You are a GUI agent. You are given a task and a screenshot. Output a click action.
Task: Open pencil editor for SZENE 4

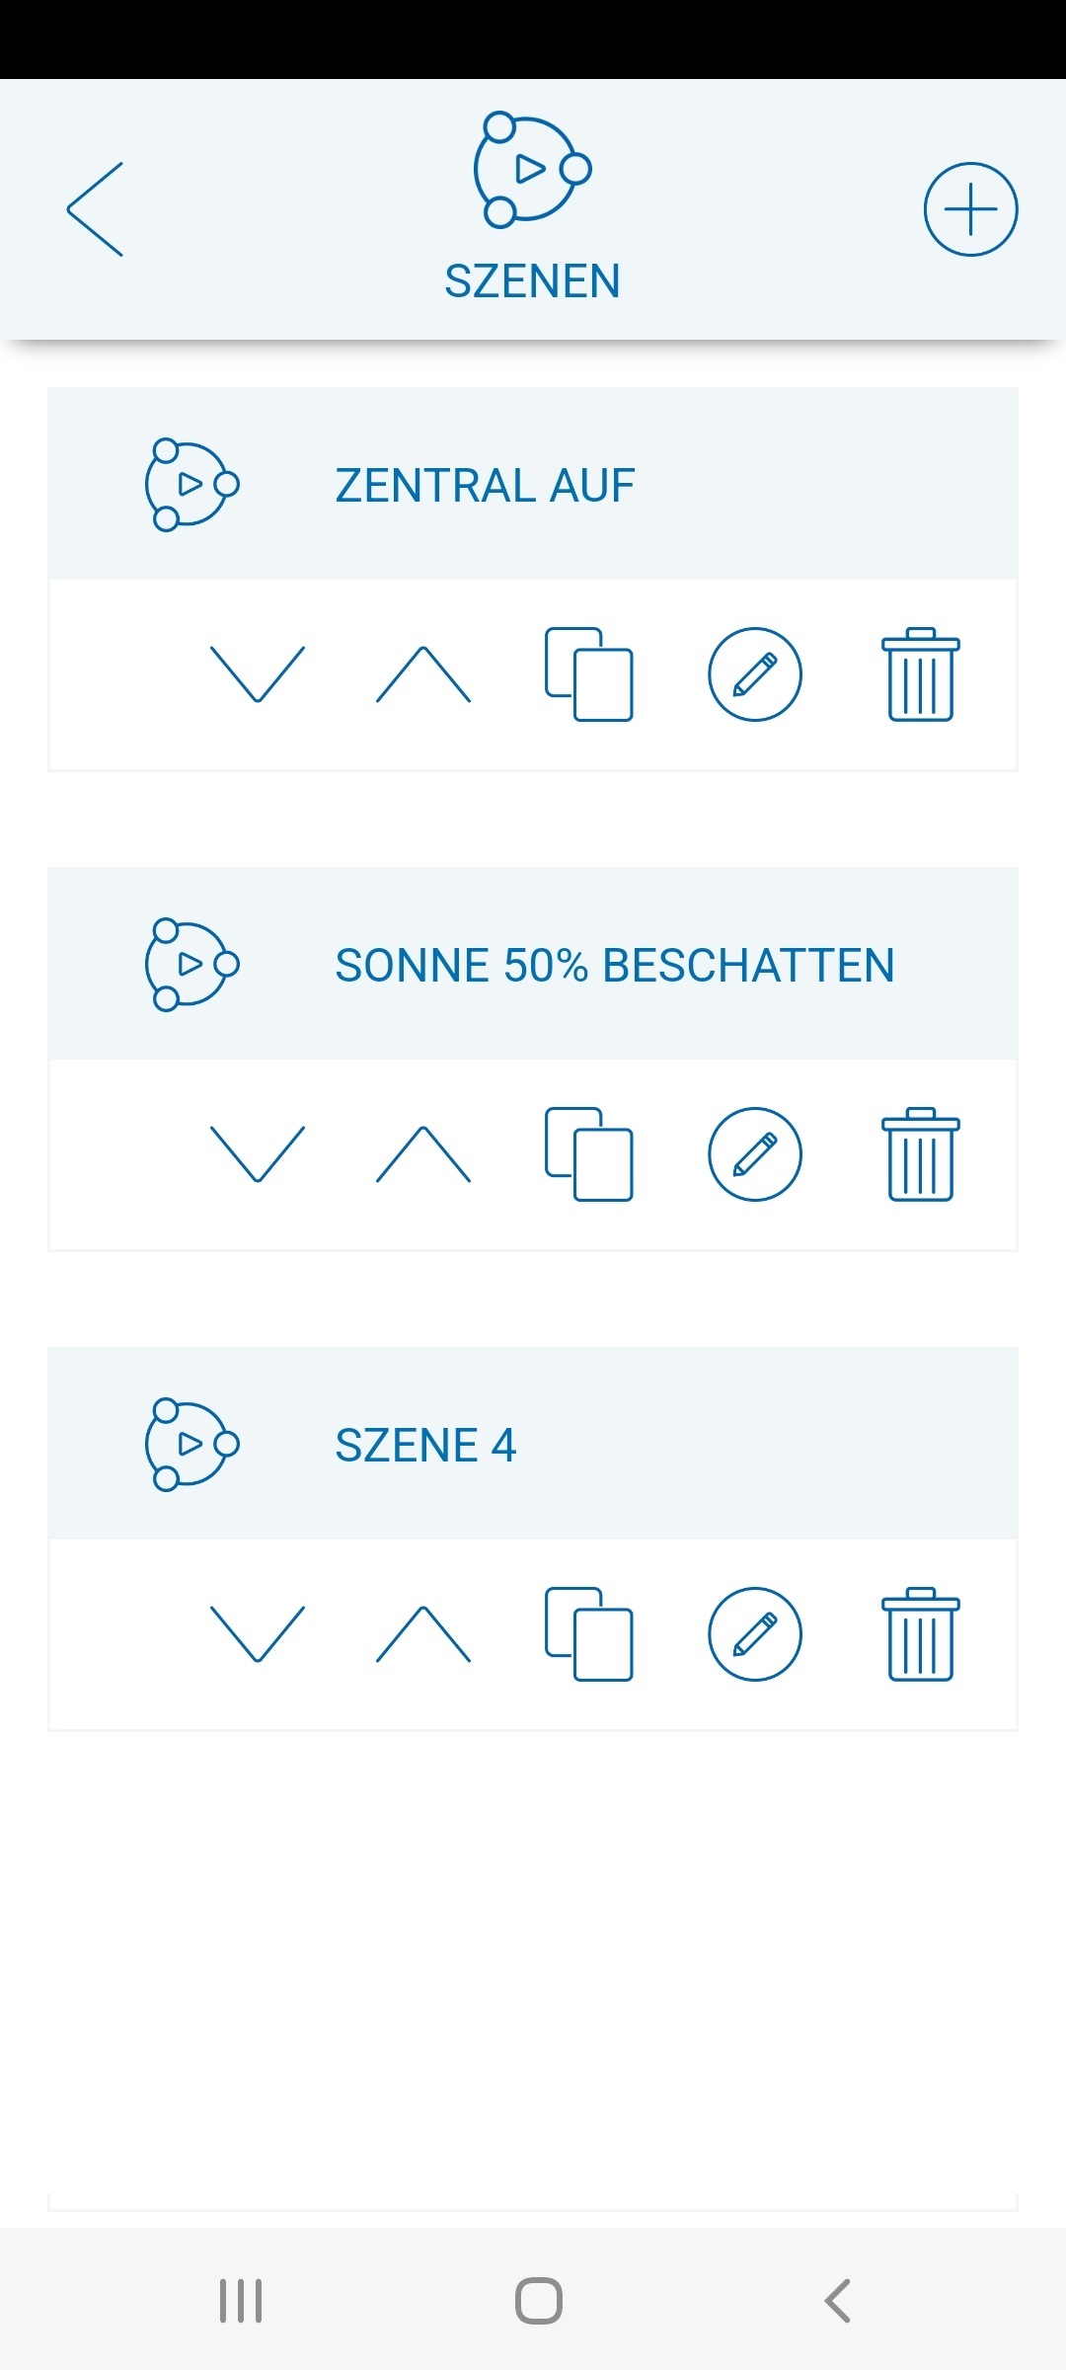[755, 1634]
